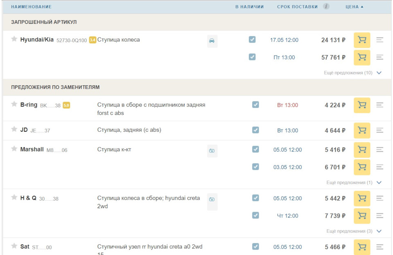This screenshot has height=255, width=393.
Task: Click the car icon next to Hyundai/Kia hub
Action: [x=212, y=41]
